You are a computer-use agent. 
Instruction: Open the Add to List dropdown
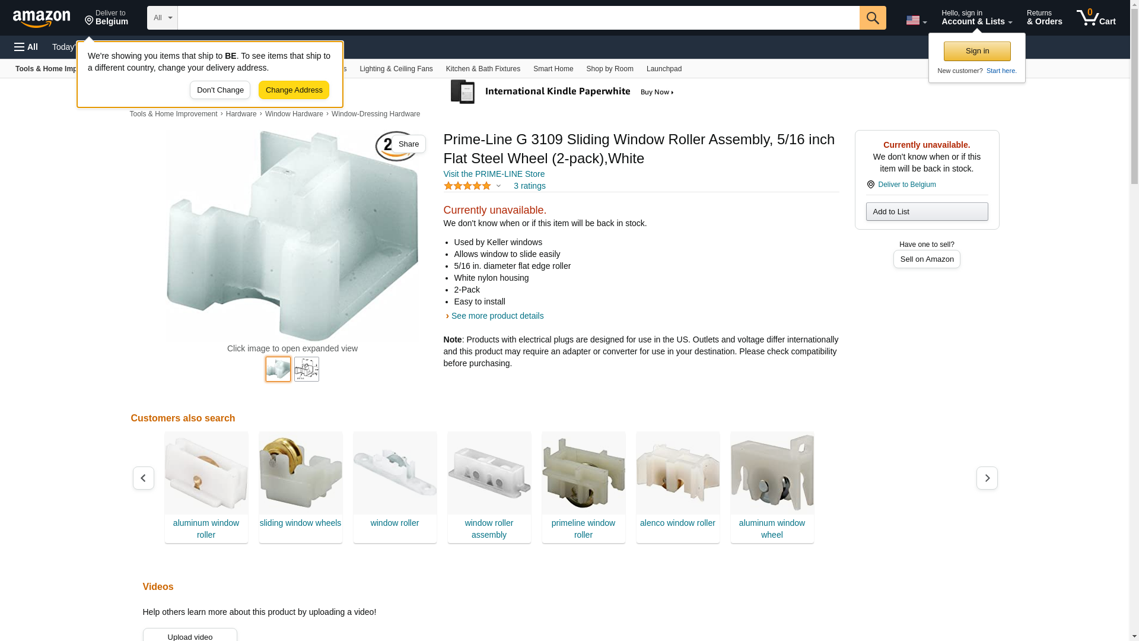[x=927, y=212]
